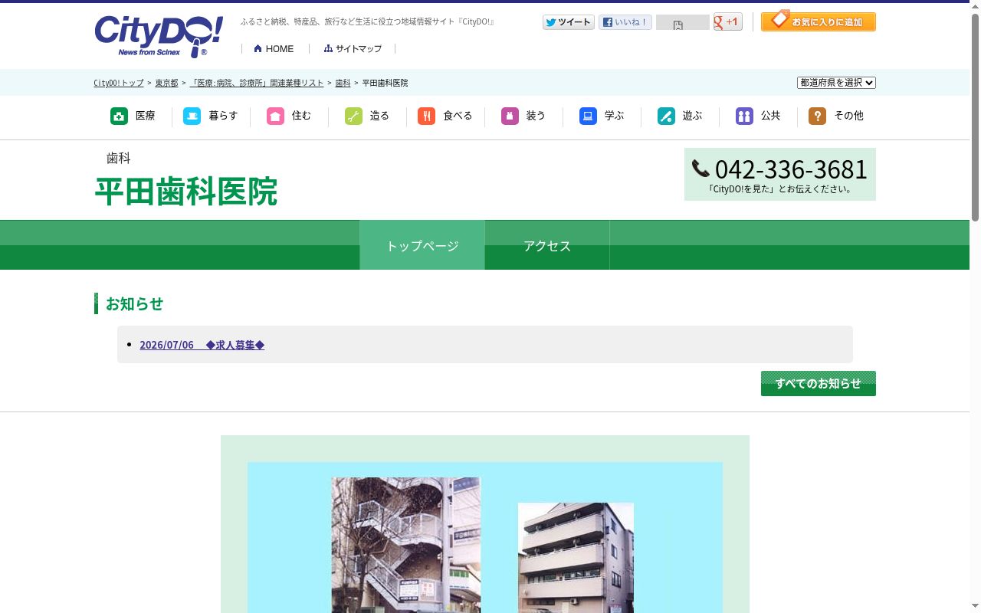Click the CityDO! logo
This screenshot has height=613, width=981.
(159, 36)
